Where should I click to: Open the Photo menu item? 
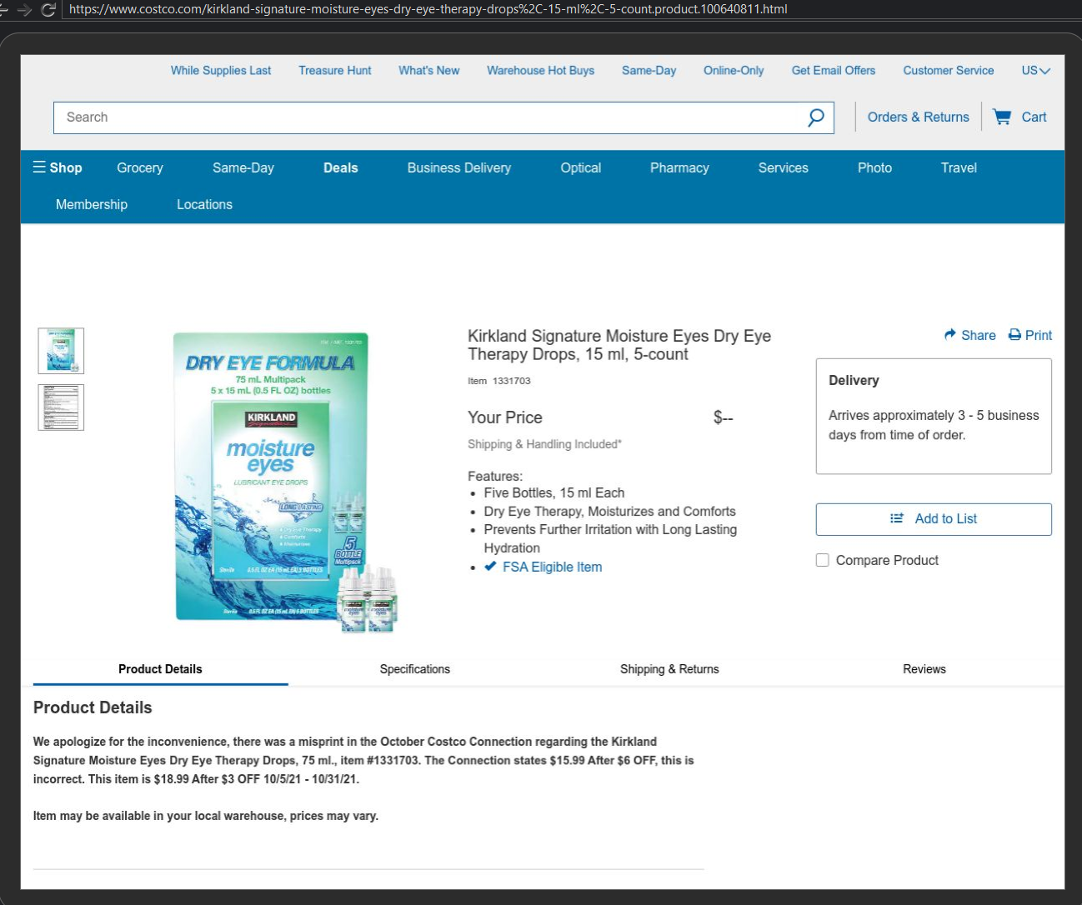pyautogui.click(x=874, y=167)
